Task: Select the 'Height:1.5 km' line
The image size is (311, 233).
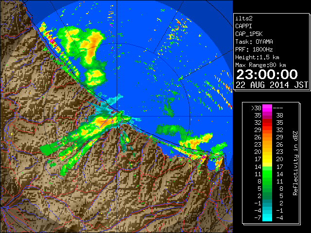Action: pyautogui.click(x=257, y=57)
